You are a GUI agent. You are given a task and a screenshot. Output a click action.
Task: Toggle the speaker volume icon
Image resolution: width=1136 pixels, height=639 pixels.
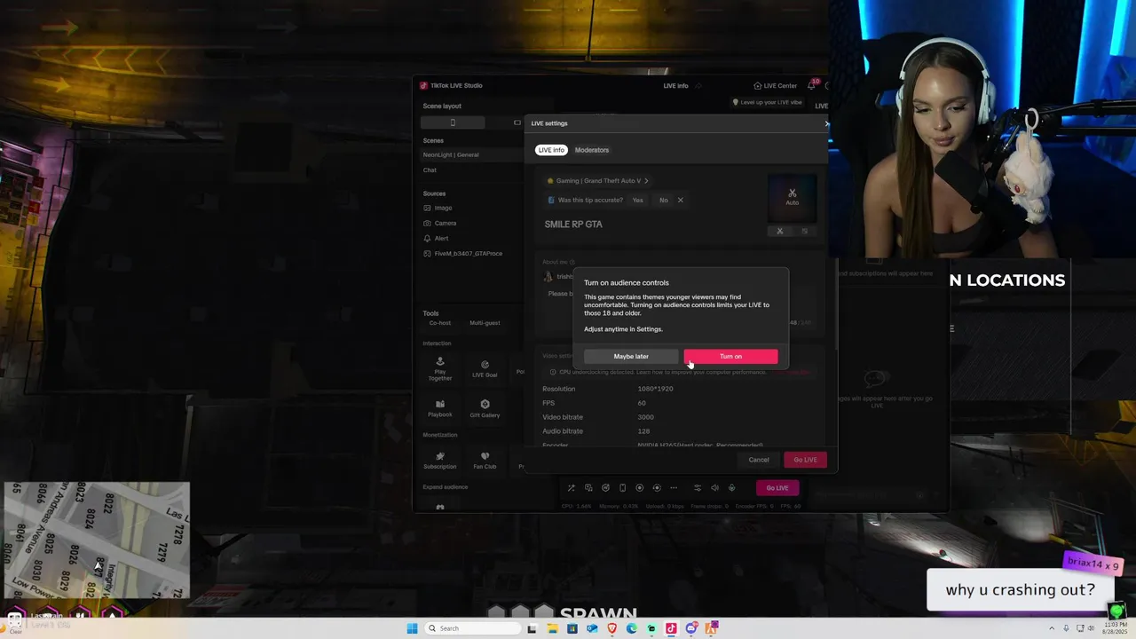(x=714, y=487)
